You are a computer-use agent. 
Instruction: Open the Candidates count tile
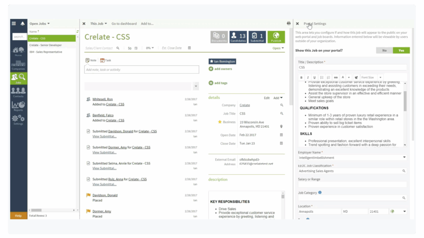click(x=238, y=37)
